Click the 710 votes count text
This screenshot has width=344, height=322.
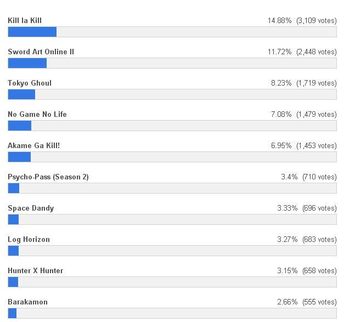(319, 177)
